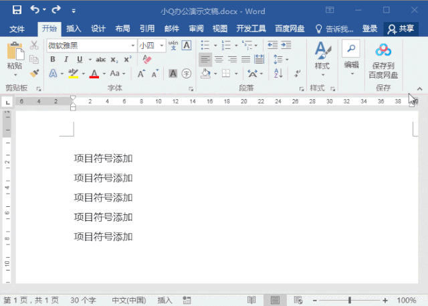Toggle bold formatting

(53, 60)
